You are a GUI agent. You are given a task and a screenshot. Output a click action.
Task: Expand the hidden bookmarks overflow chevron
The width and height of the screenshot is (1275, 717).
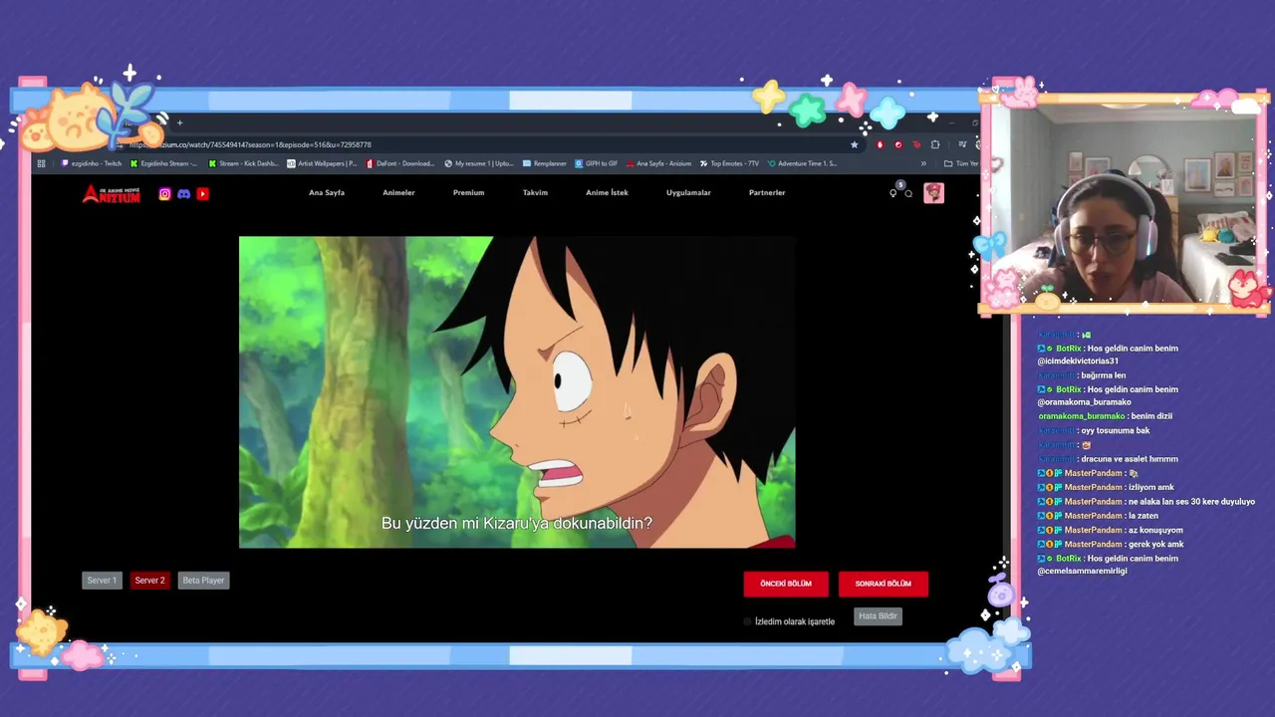click(x=923, y=163)
